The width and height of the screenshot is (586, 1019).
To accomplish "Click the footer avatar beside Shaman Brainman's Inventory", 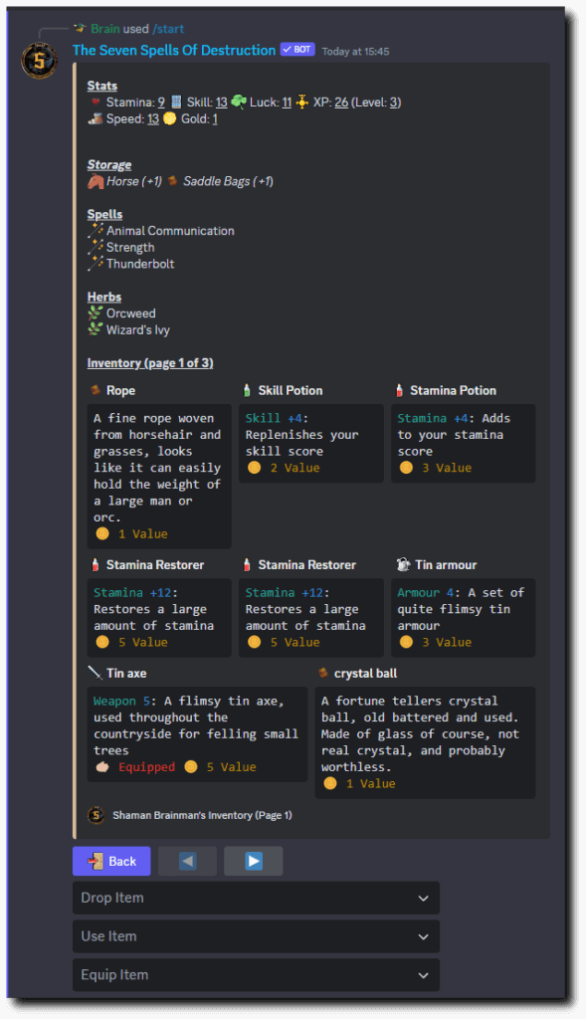I will click(x=97, y=815).
